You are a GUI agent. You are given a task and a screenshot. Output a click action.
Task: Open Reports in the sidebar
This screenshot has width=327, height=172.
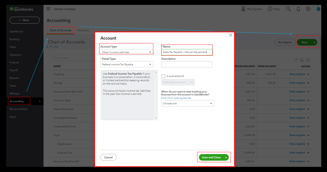[x=14, y=78]
